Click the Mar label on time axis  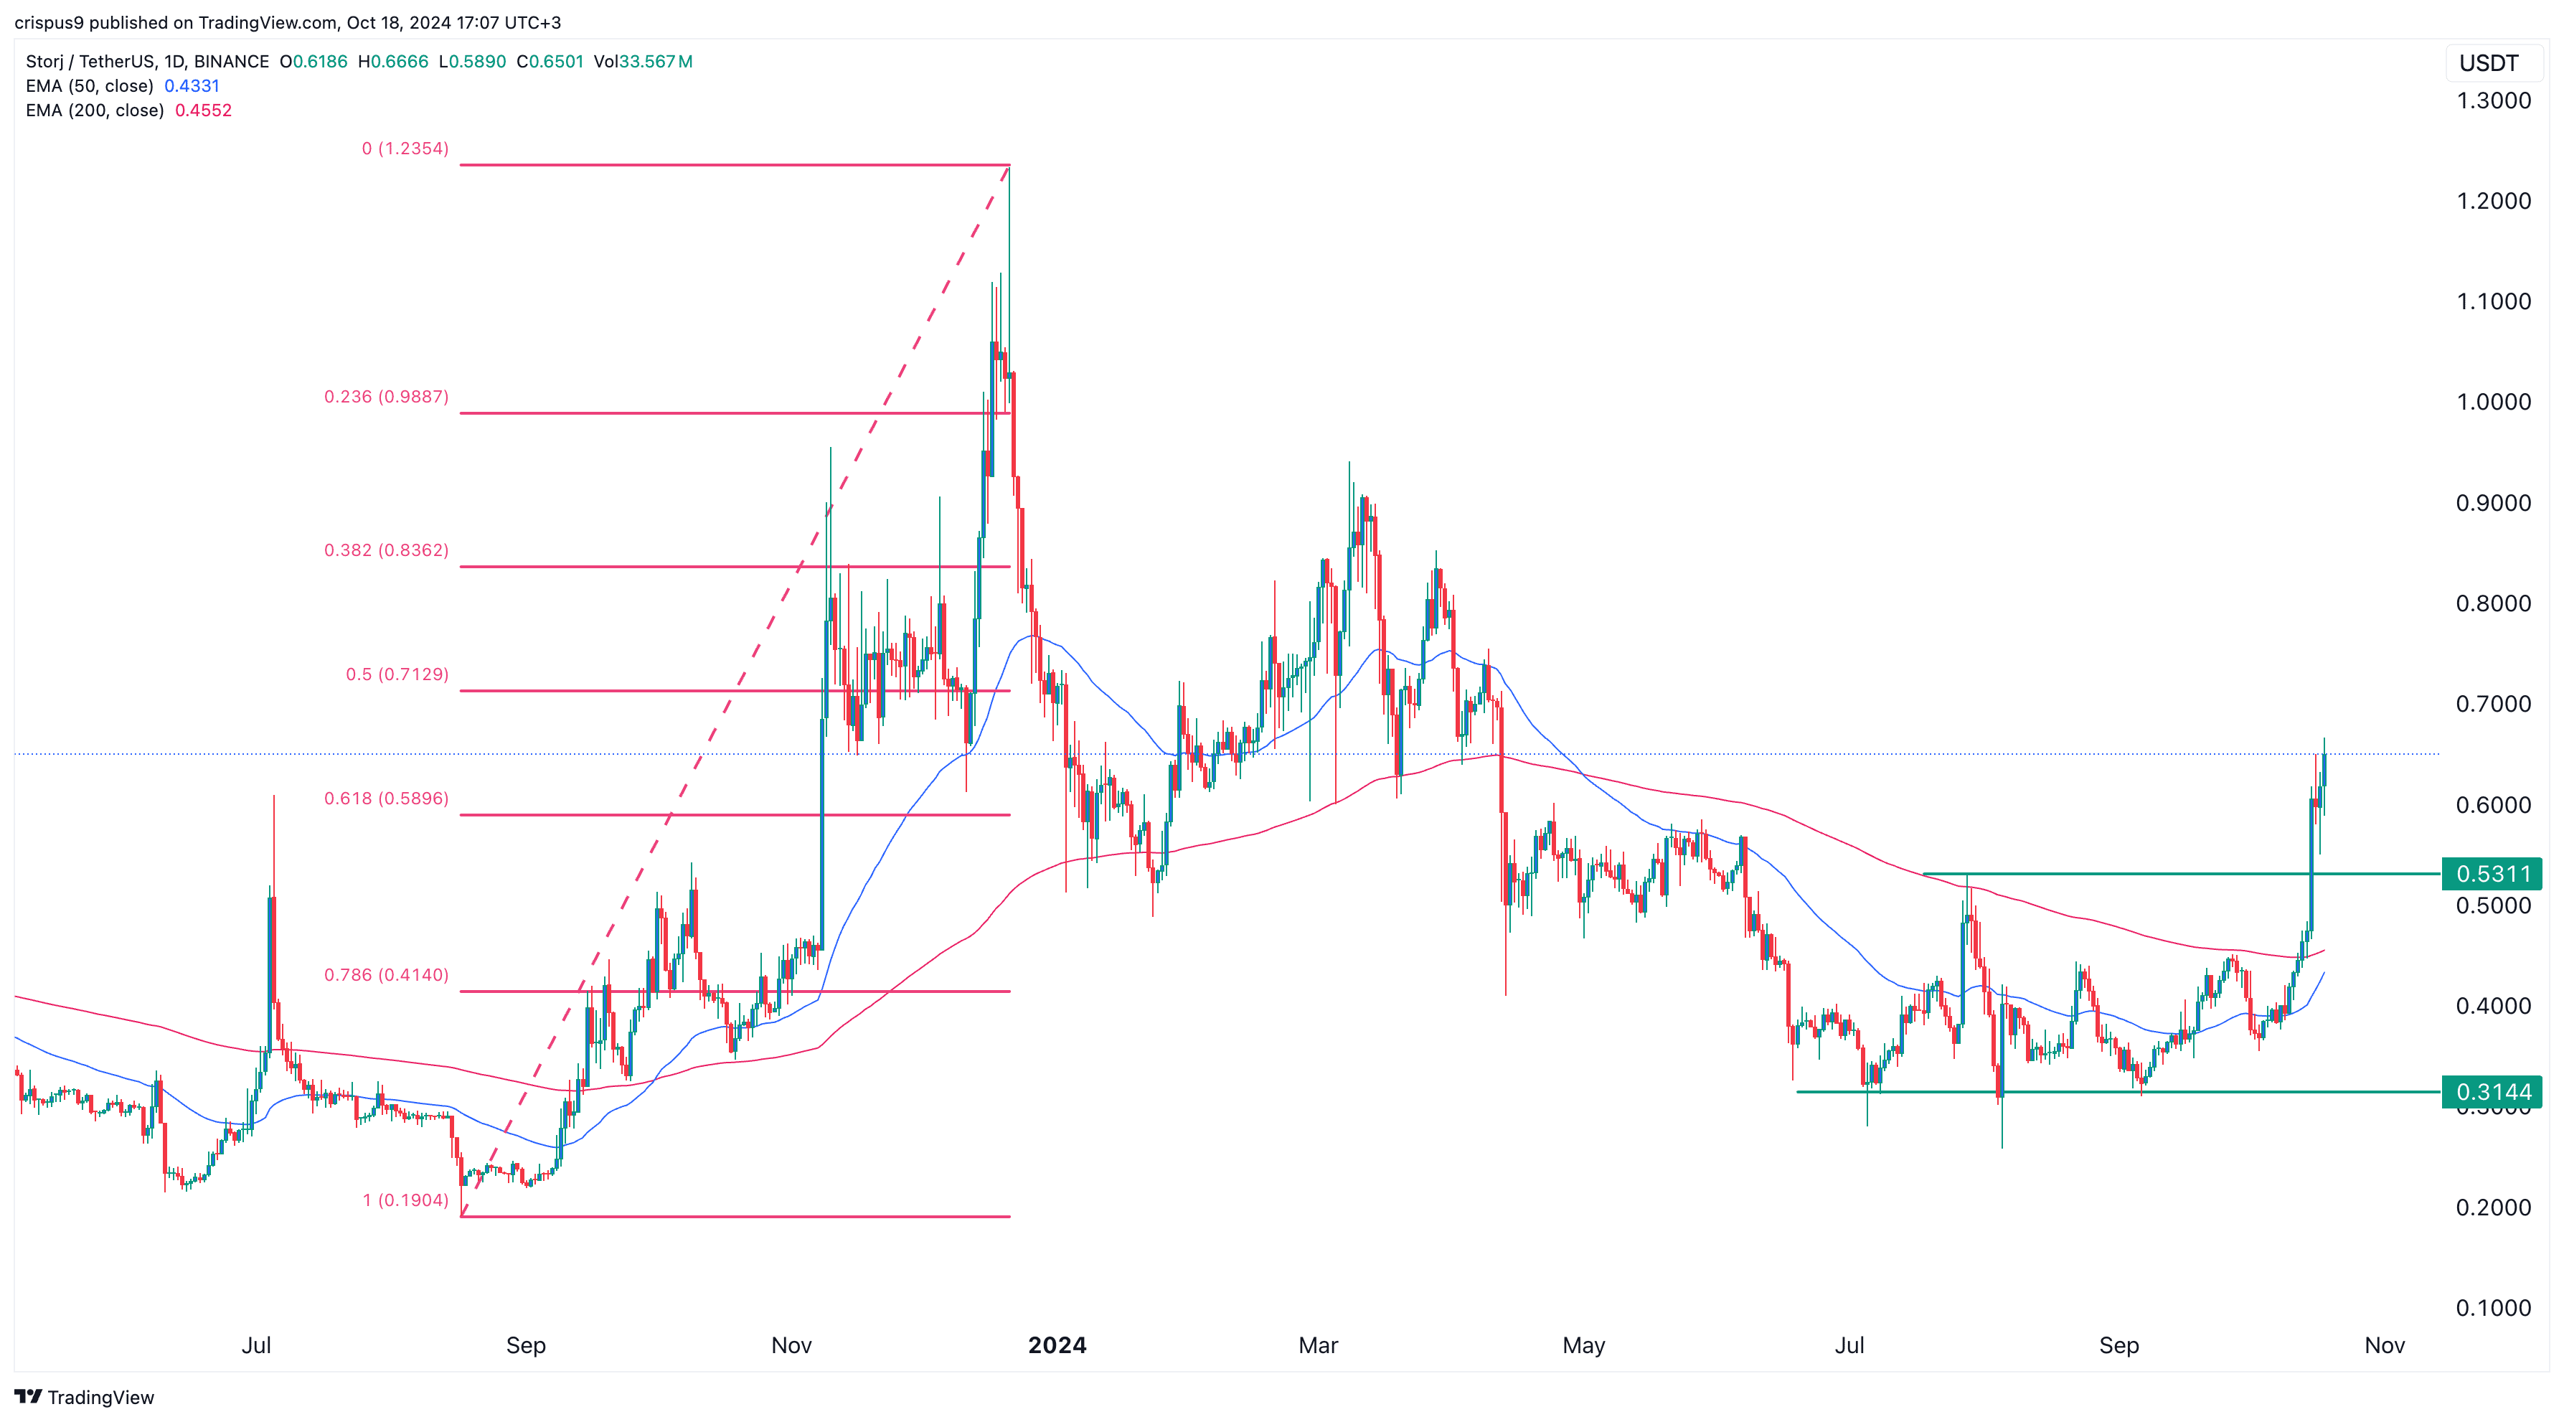(1318, 1345)
